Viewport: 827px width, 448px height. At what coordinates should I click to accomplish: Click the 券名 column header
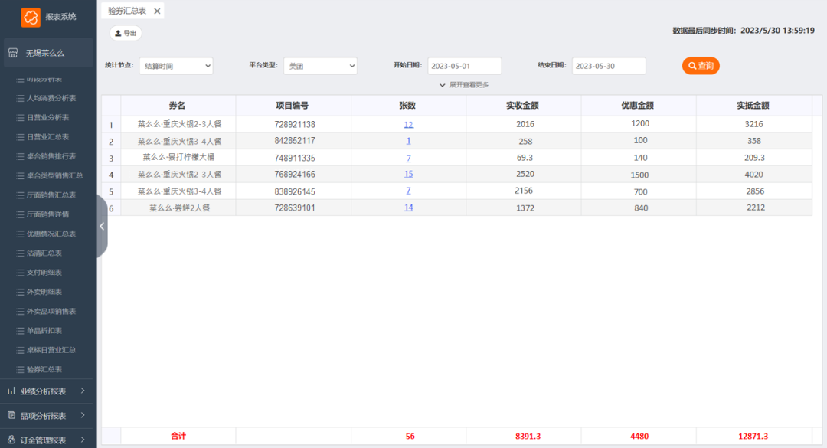[178, 106]
